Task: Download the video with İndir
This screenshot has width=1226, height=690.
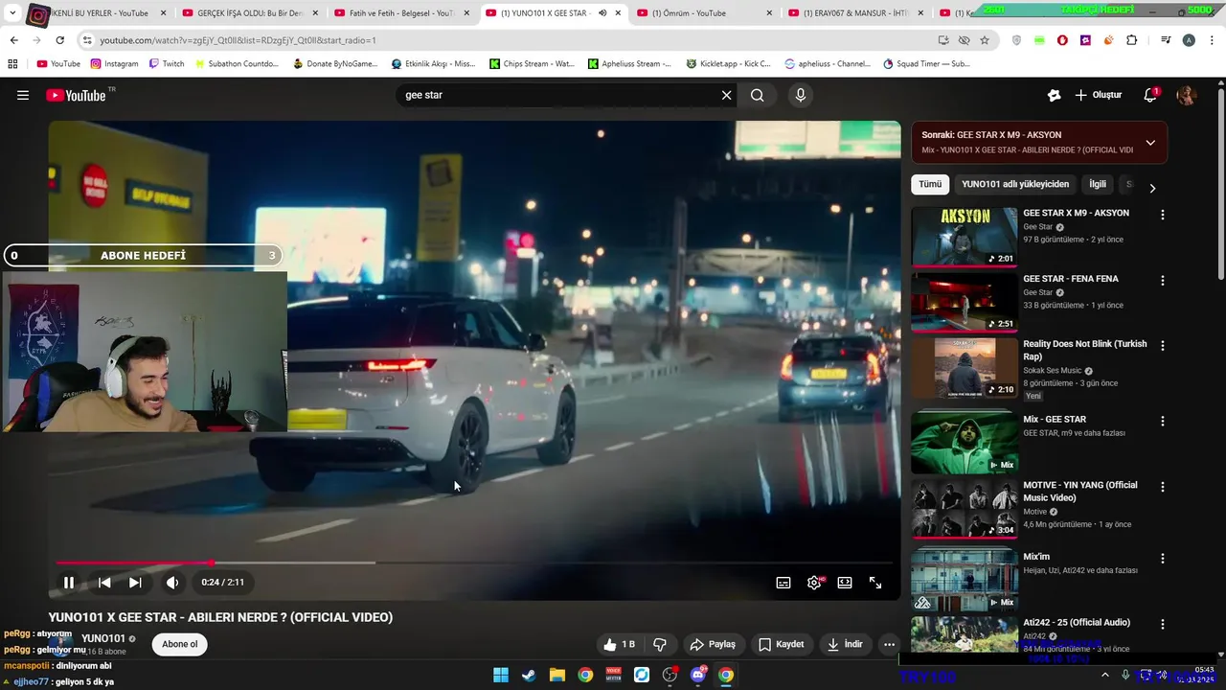Action: 846,644
